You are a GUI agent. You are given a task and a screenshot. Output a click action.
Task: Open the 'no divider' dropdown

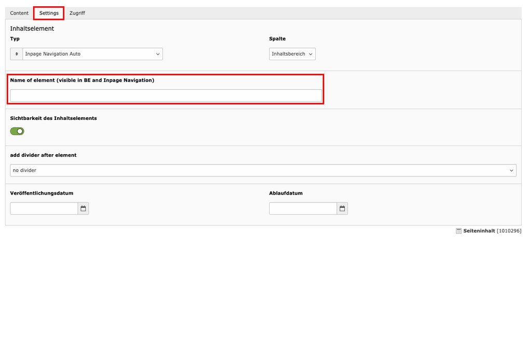tap(263, 170)
